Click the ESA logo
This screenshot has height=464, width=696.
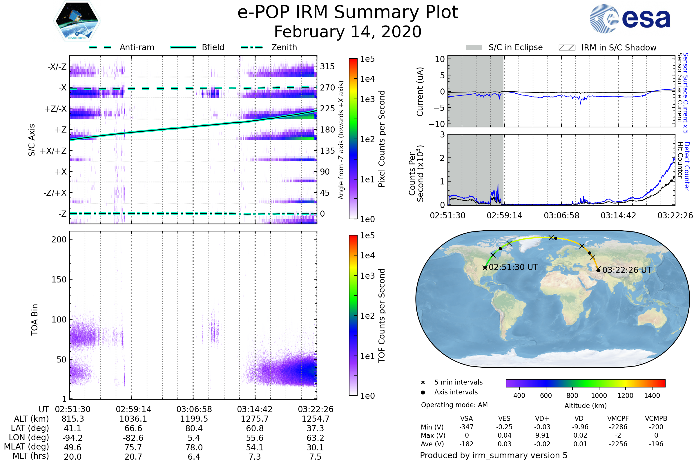[630, 19]
